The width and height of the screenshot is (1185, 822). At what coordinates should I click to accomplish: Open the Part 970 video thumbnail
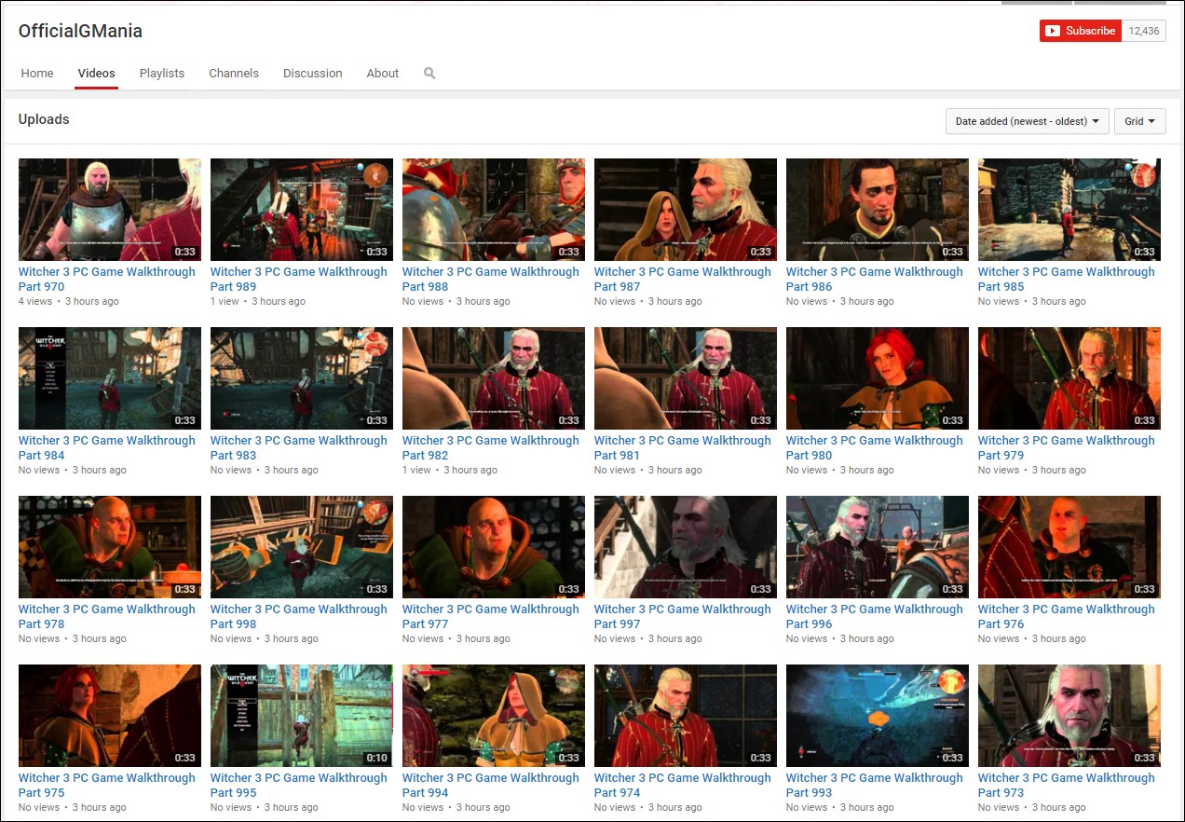pyautogui.click(x=110, y=210)
